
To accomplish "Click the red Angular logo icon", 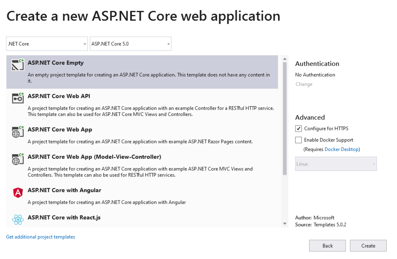I will pos(18,192).
